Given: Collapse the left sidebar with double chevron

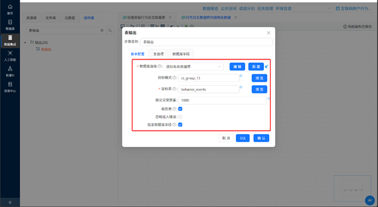Looking at the screenshot, I should coord(10,203).
